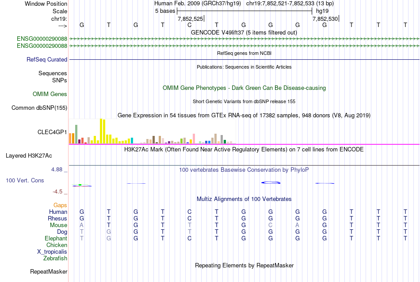The image size is (420, 282).
Task: Click the tall green bar in GTEx expression chart
Action: coord(76,134)
